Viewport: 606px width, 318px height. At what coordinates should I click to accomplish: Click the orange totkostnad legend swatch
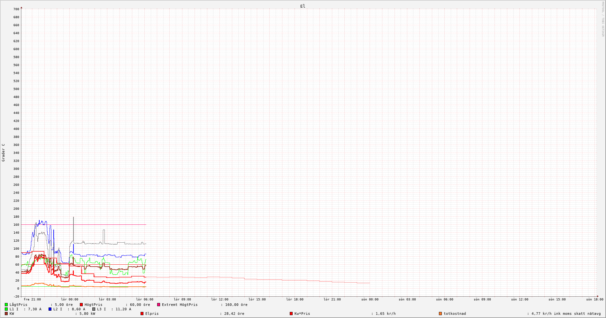(440, 314)
